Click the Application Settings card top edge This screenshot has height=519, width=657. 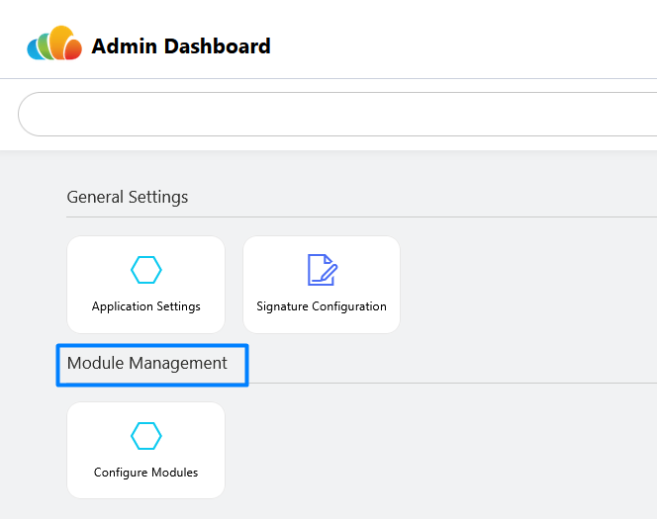click(x=145, y=237)
